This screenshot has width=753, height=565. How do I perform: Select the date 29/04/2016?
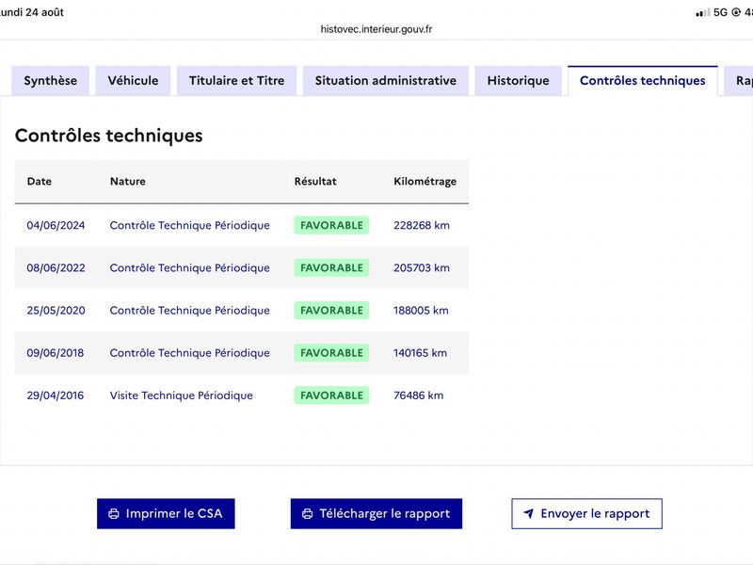tap(56, 395)
